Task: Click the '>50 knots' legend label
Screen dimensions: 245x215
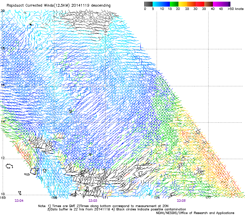Action: [x=235, y=9]
